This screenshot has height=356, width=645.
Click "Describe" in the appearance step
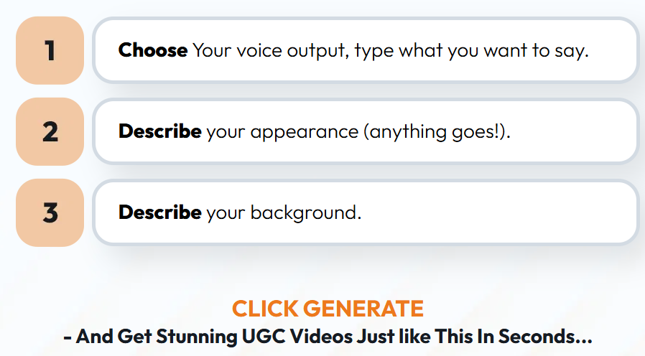159,132
